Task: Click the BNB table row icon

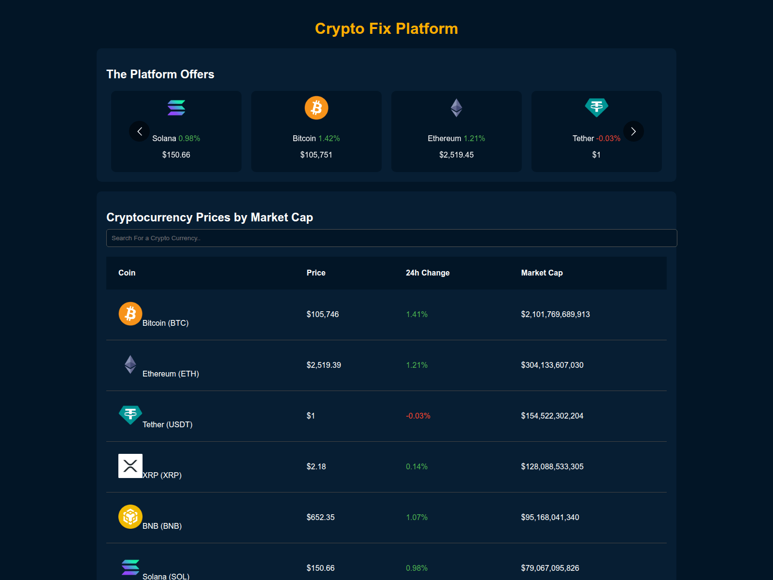Action: (130, 517)
